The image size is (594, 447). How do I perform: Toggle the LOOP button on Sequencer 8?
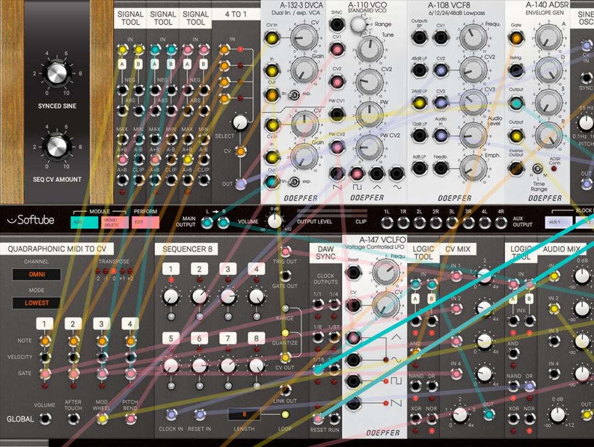click(x=284, y=414)
